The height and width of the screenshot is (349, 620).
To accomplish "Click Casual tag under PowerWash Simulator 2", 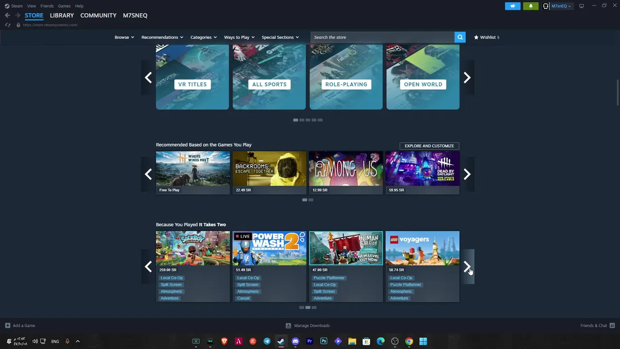I will [243, 298].
